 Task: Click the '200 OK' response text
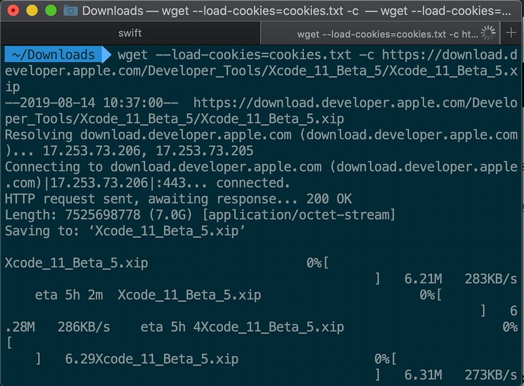(329, 198)
